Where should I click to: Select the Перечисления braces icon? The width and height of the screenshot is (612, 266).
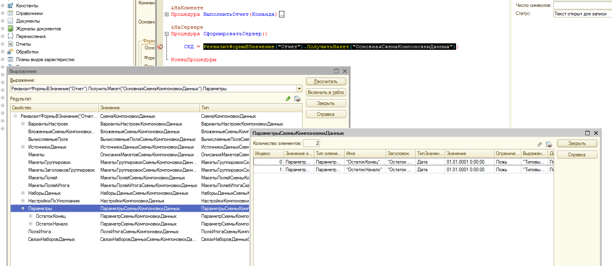(x=11, y=36)
